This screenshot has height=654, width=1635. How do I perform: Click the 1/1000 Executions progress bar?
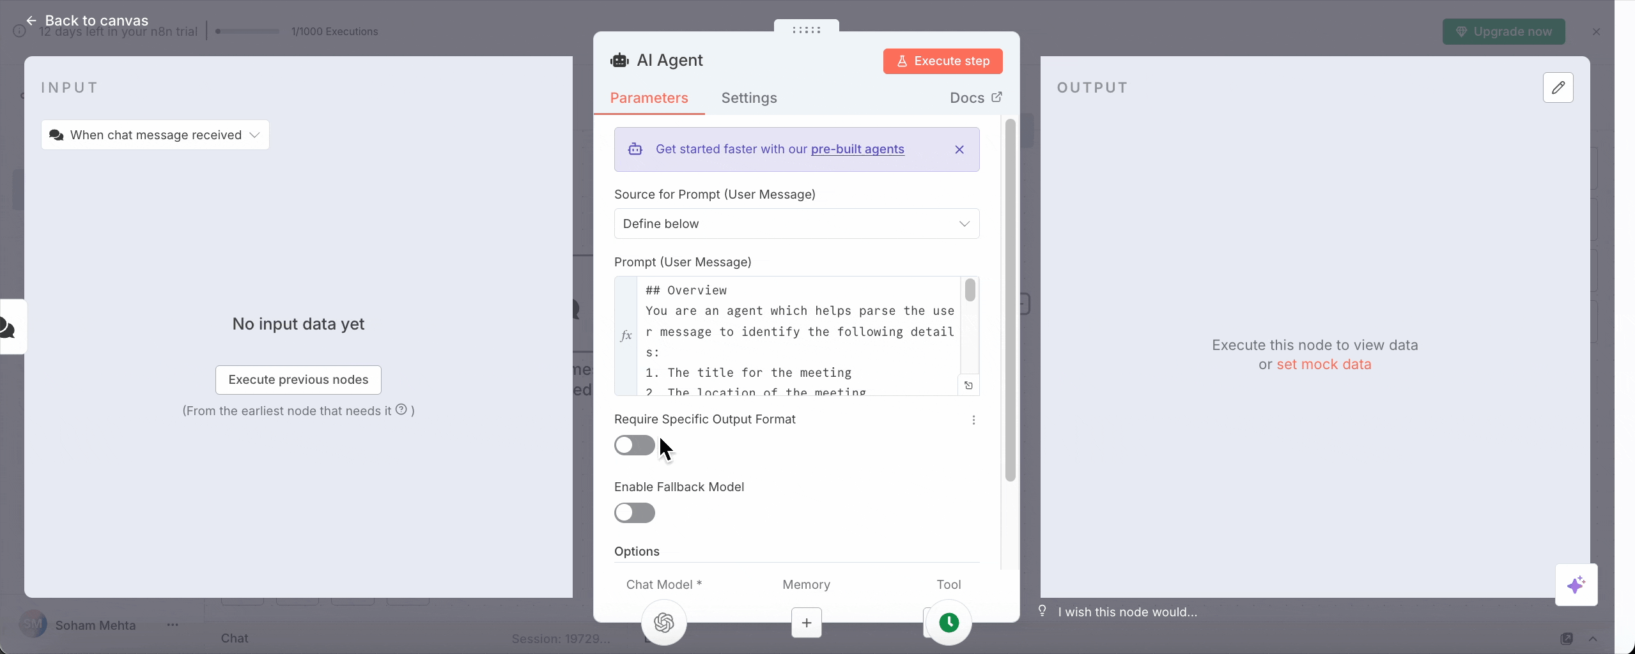click(x=247, y=31)
